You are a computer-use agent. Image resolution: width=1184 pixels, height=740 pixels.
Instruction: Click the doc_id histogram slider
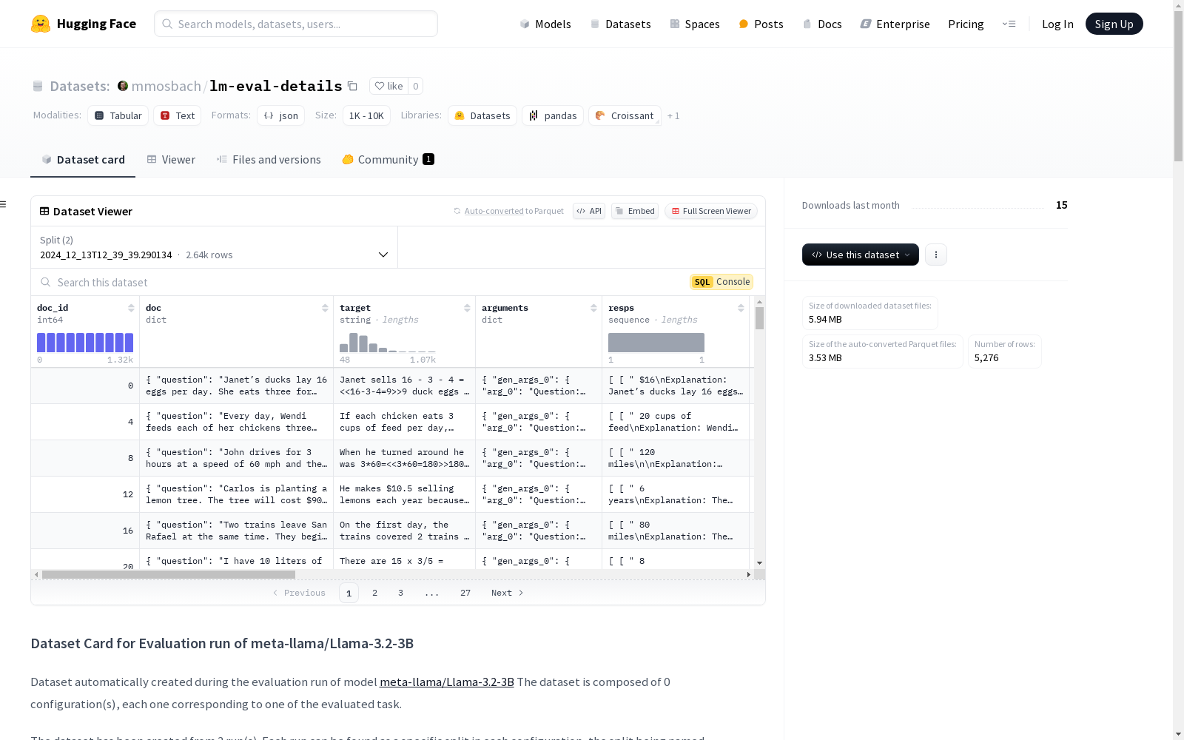tap(85, 343)
